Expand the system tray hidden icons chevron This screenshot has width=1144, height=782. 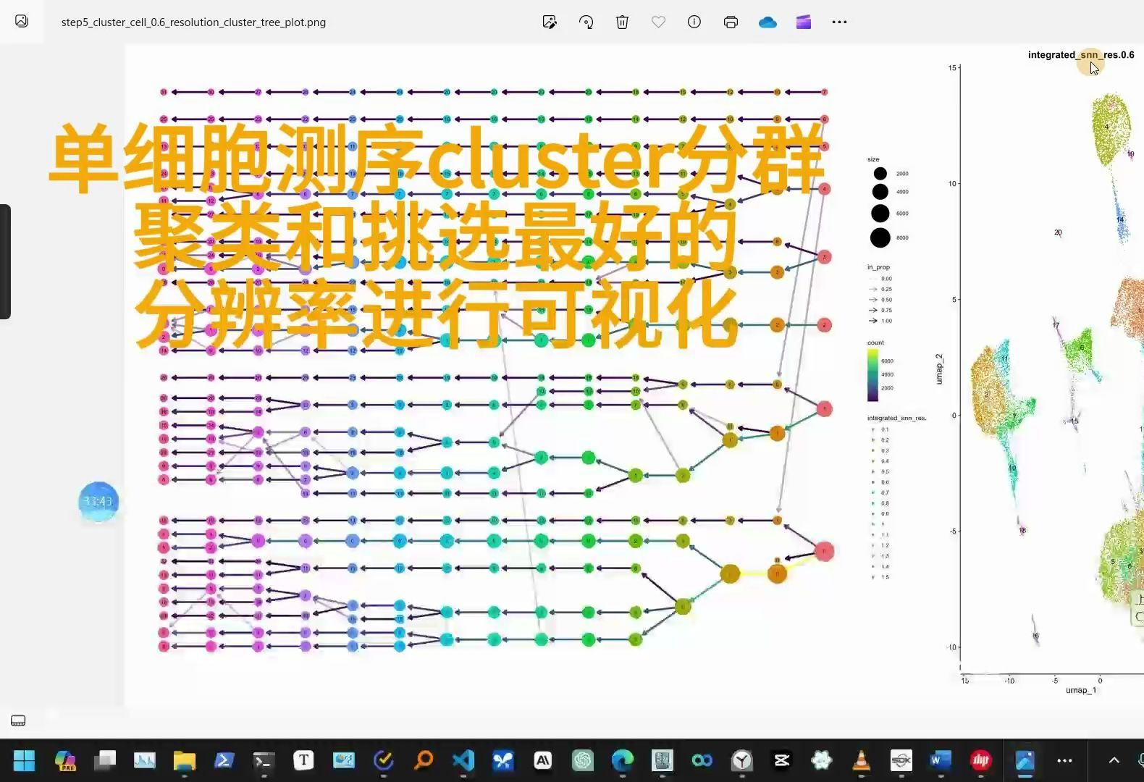1114,760
